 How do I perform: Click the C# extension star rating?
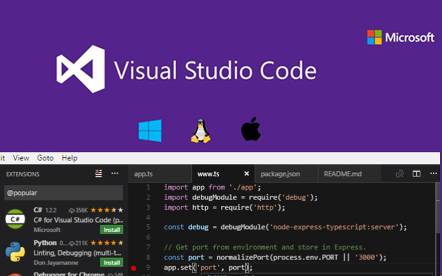coord(106,210)
